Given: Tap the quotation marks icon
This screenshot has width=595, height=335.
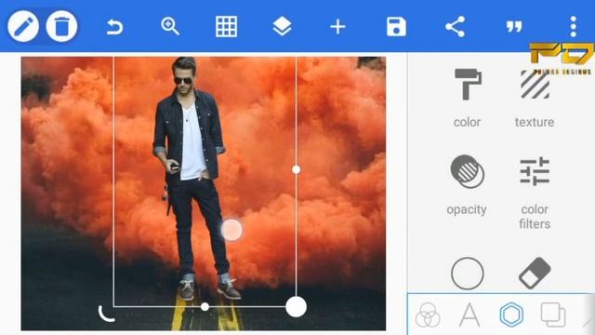Looking at the screenshot, I should 514,27.
